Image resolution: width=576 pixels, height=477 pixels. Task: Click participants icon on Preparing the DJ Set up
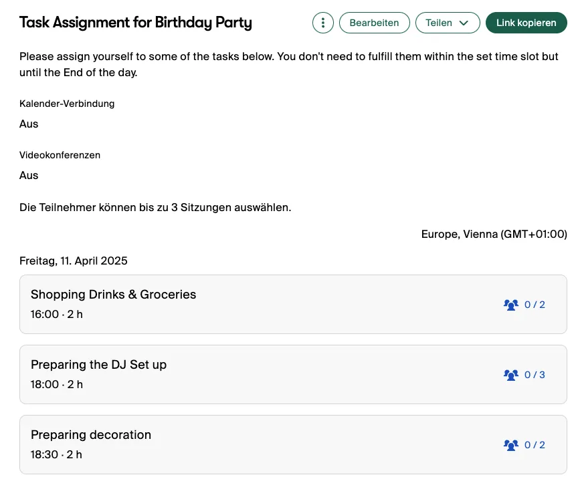[511, 375]
